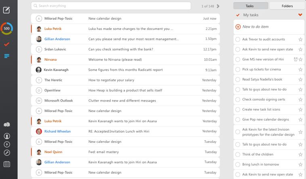Mark 'Pick up tickets for cinema' complete

coord(238,69)
